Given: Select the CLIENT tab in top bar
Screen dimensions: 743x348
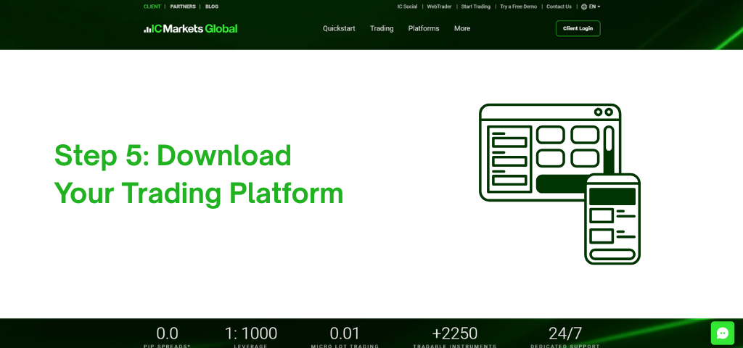Looking at the screenshot, I should (152, 7).
